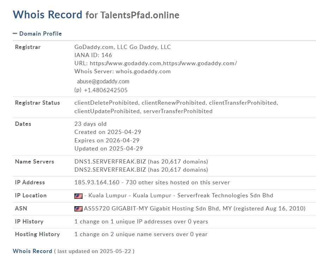Screen dimensions: 316x258
Task: Click the Registrar row label
Action: [28, 47]
